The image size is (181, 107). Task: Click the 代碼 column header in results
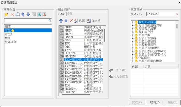coord(136,67)
